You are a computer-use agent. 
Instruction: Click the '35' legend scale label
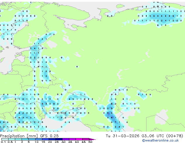click(x=70, y=142)
